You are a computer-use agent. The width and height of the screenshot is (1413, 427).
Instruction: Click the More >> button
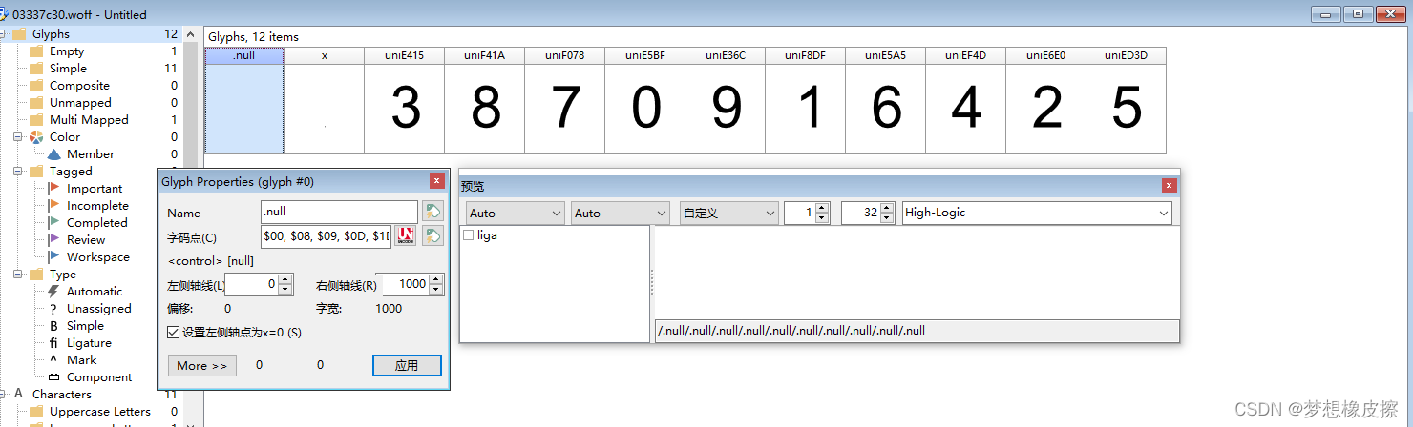click(202, 365)
